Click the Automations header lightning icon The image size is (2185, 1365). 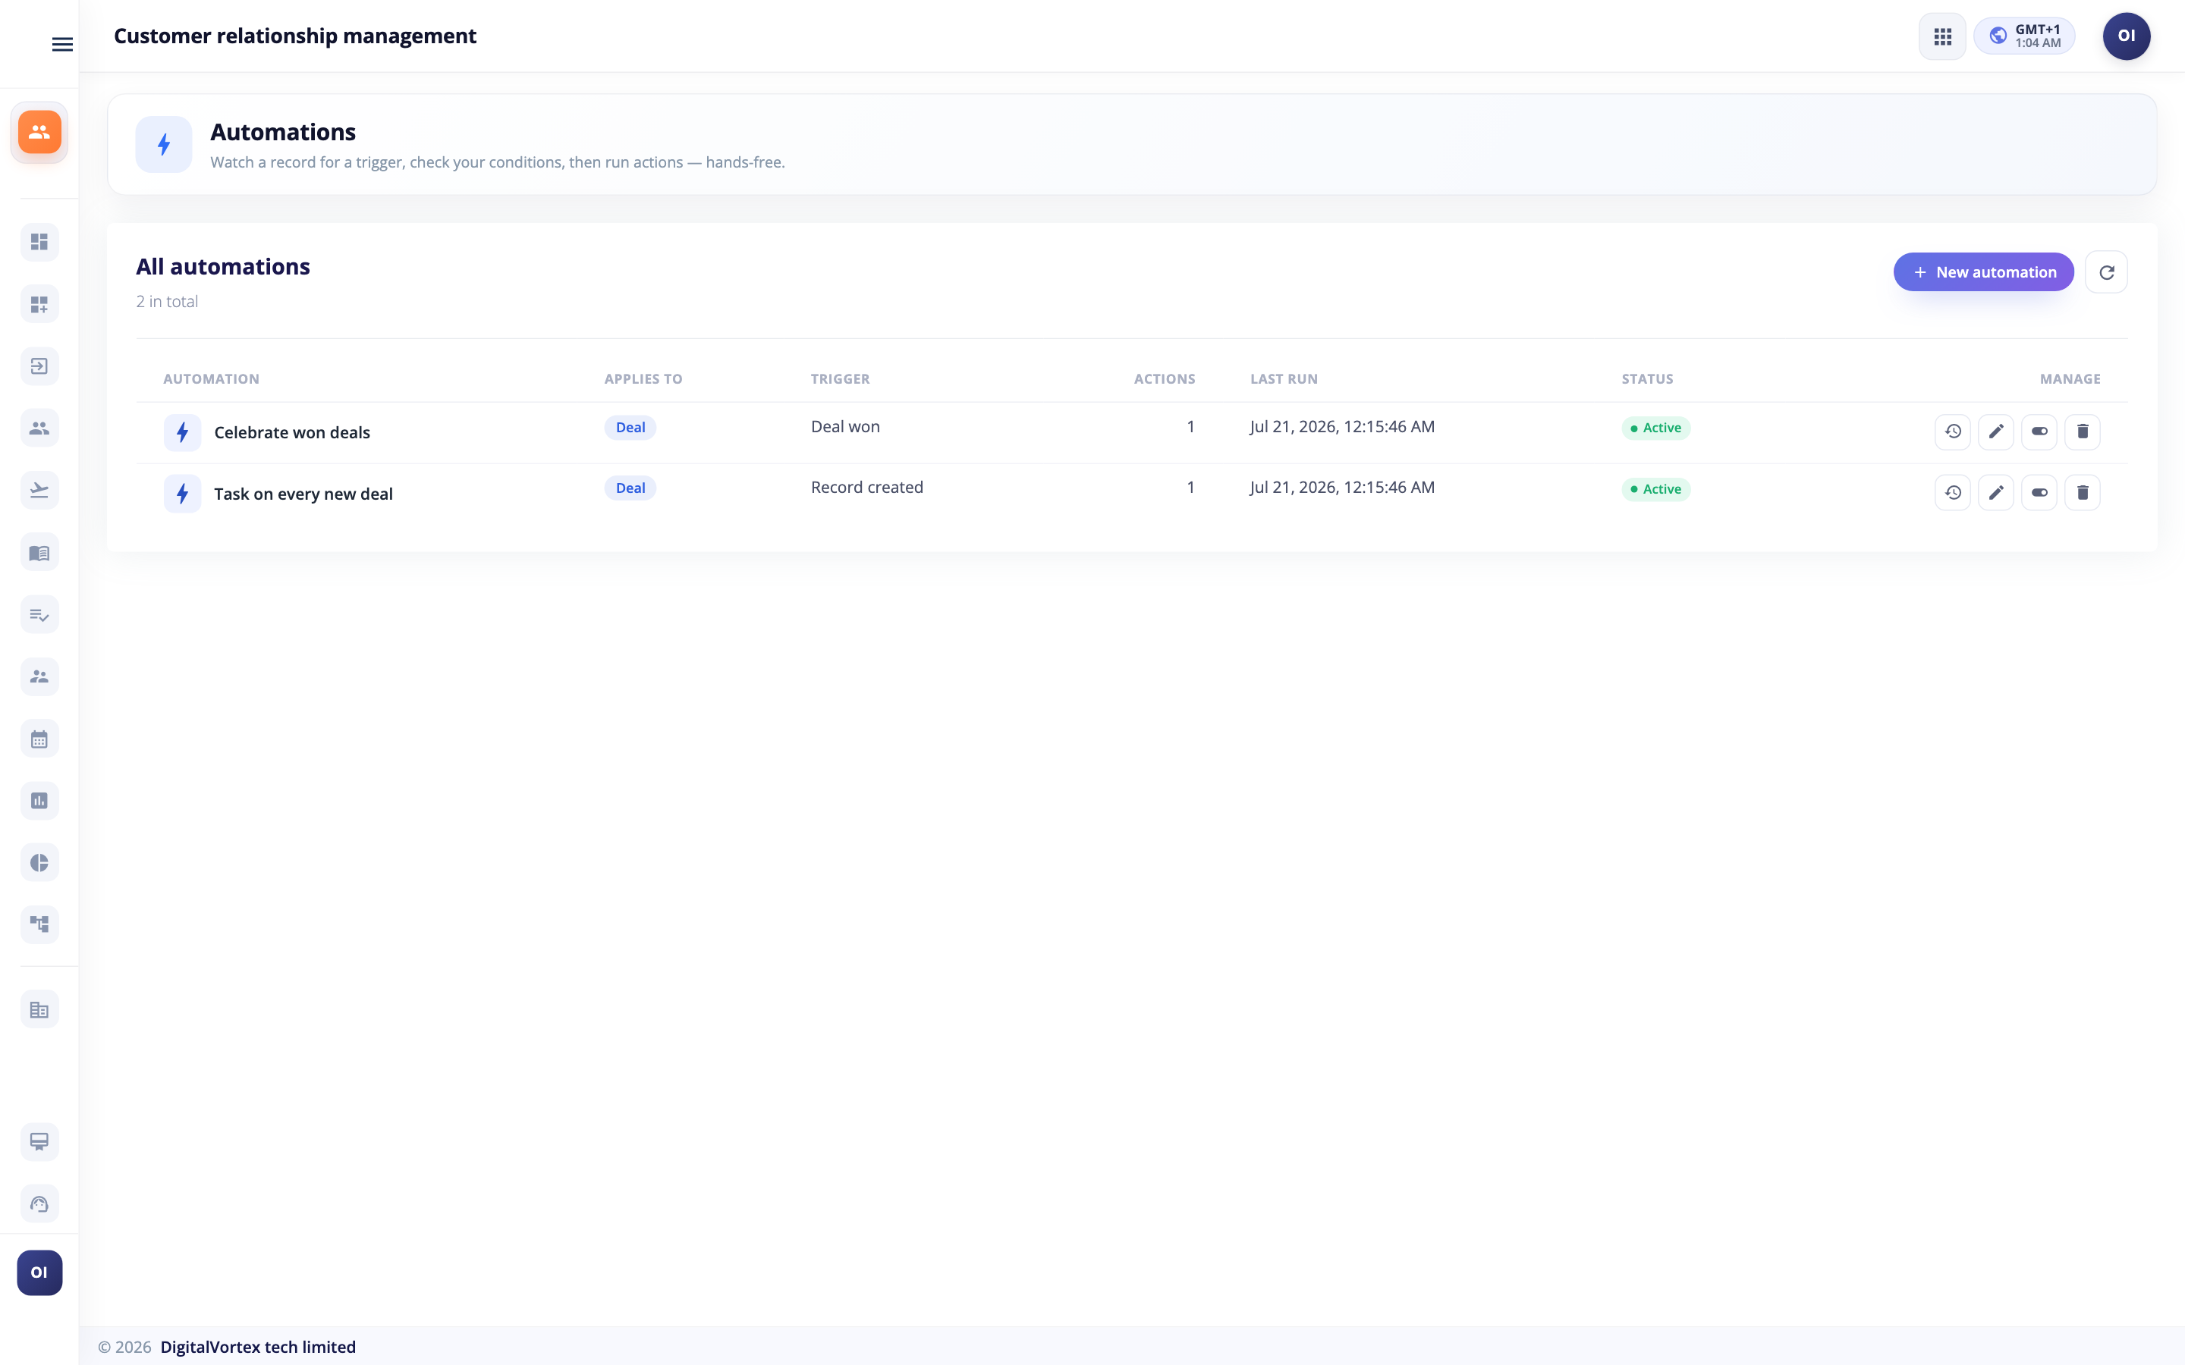click(x=163, y=144)
